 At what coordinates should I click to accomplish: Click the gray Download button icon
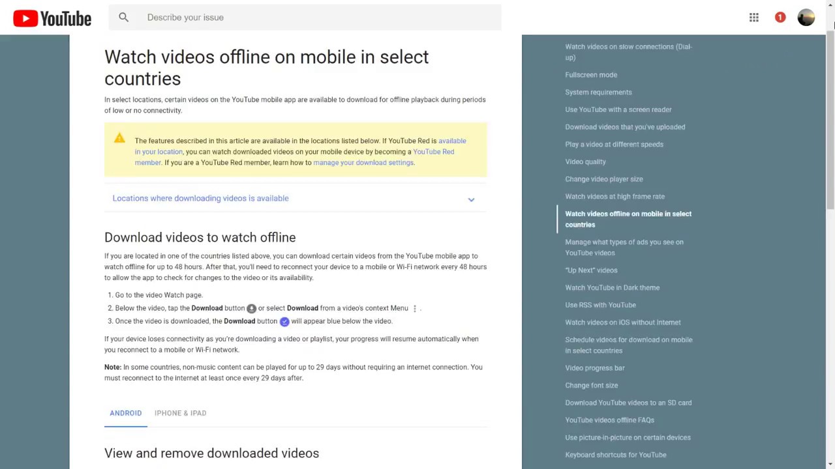tap(251, 309)
